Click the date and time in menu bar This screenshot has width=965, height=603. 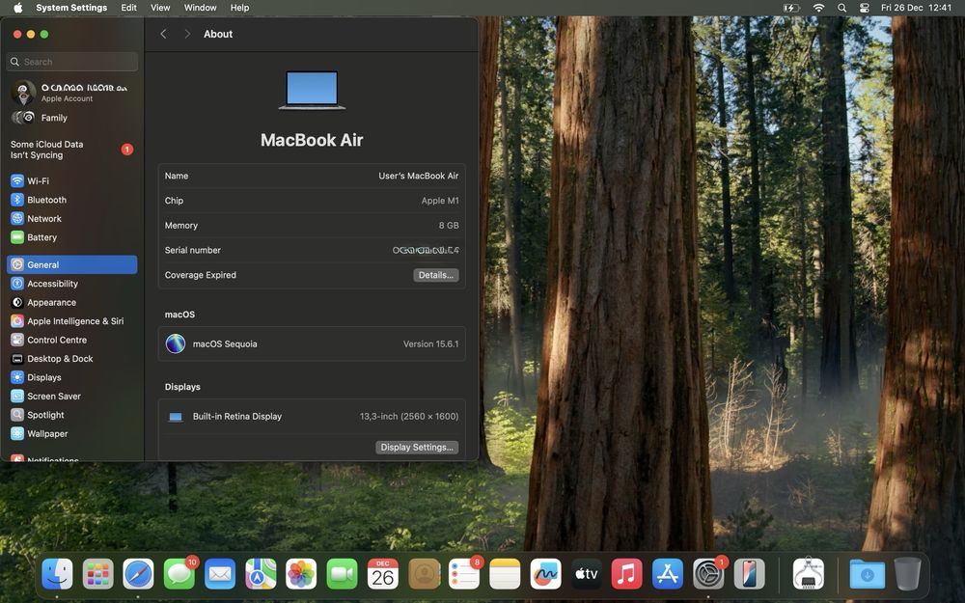(x=916, y=8)
